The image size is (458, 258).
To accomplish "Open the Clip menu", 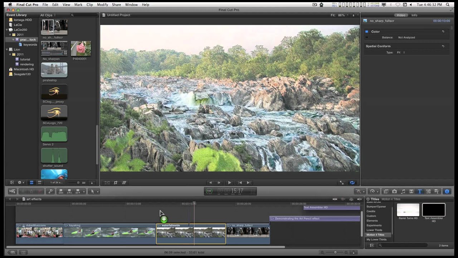I will pos(89,5).
